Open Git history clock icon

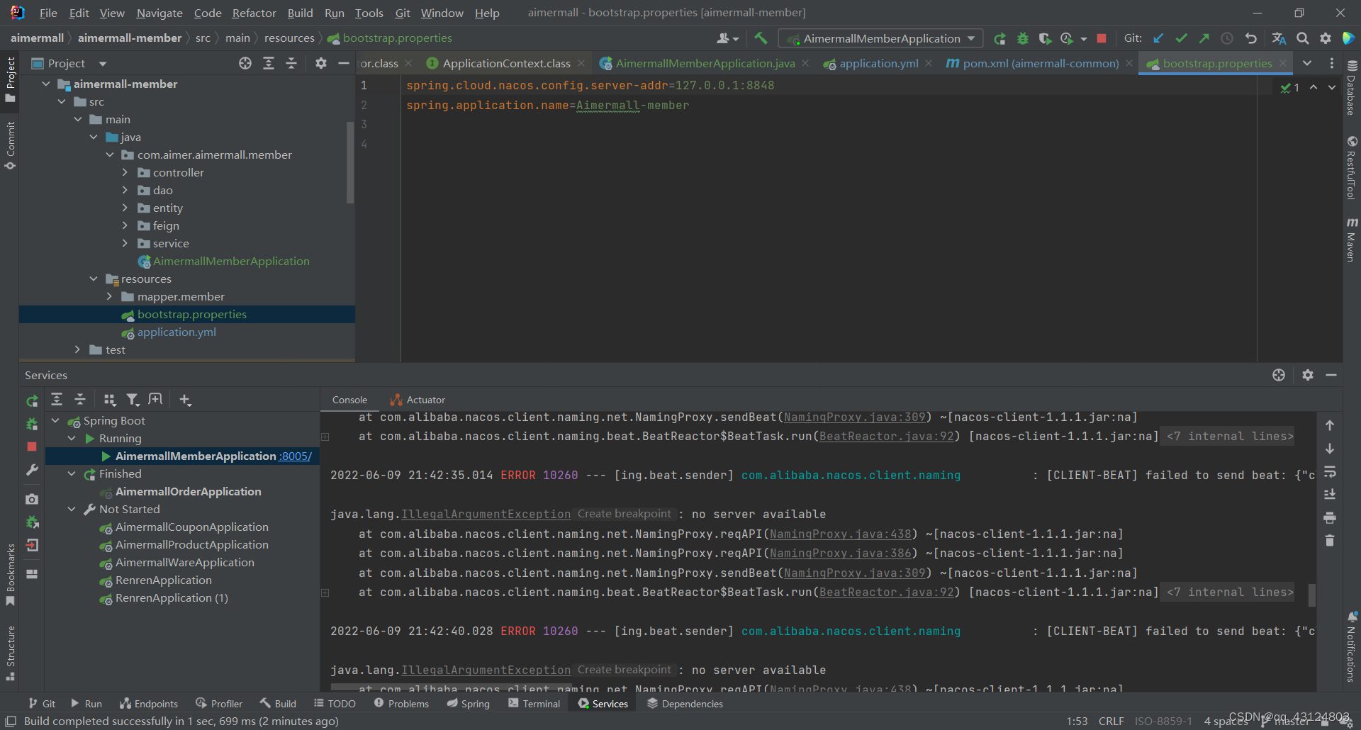[x=1227, y=39]
